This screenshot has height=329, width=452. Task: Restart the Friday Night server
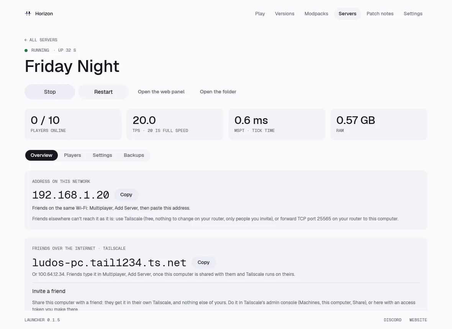103,92
